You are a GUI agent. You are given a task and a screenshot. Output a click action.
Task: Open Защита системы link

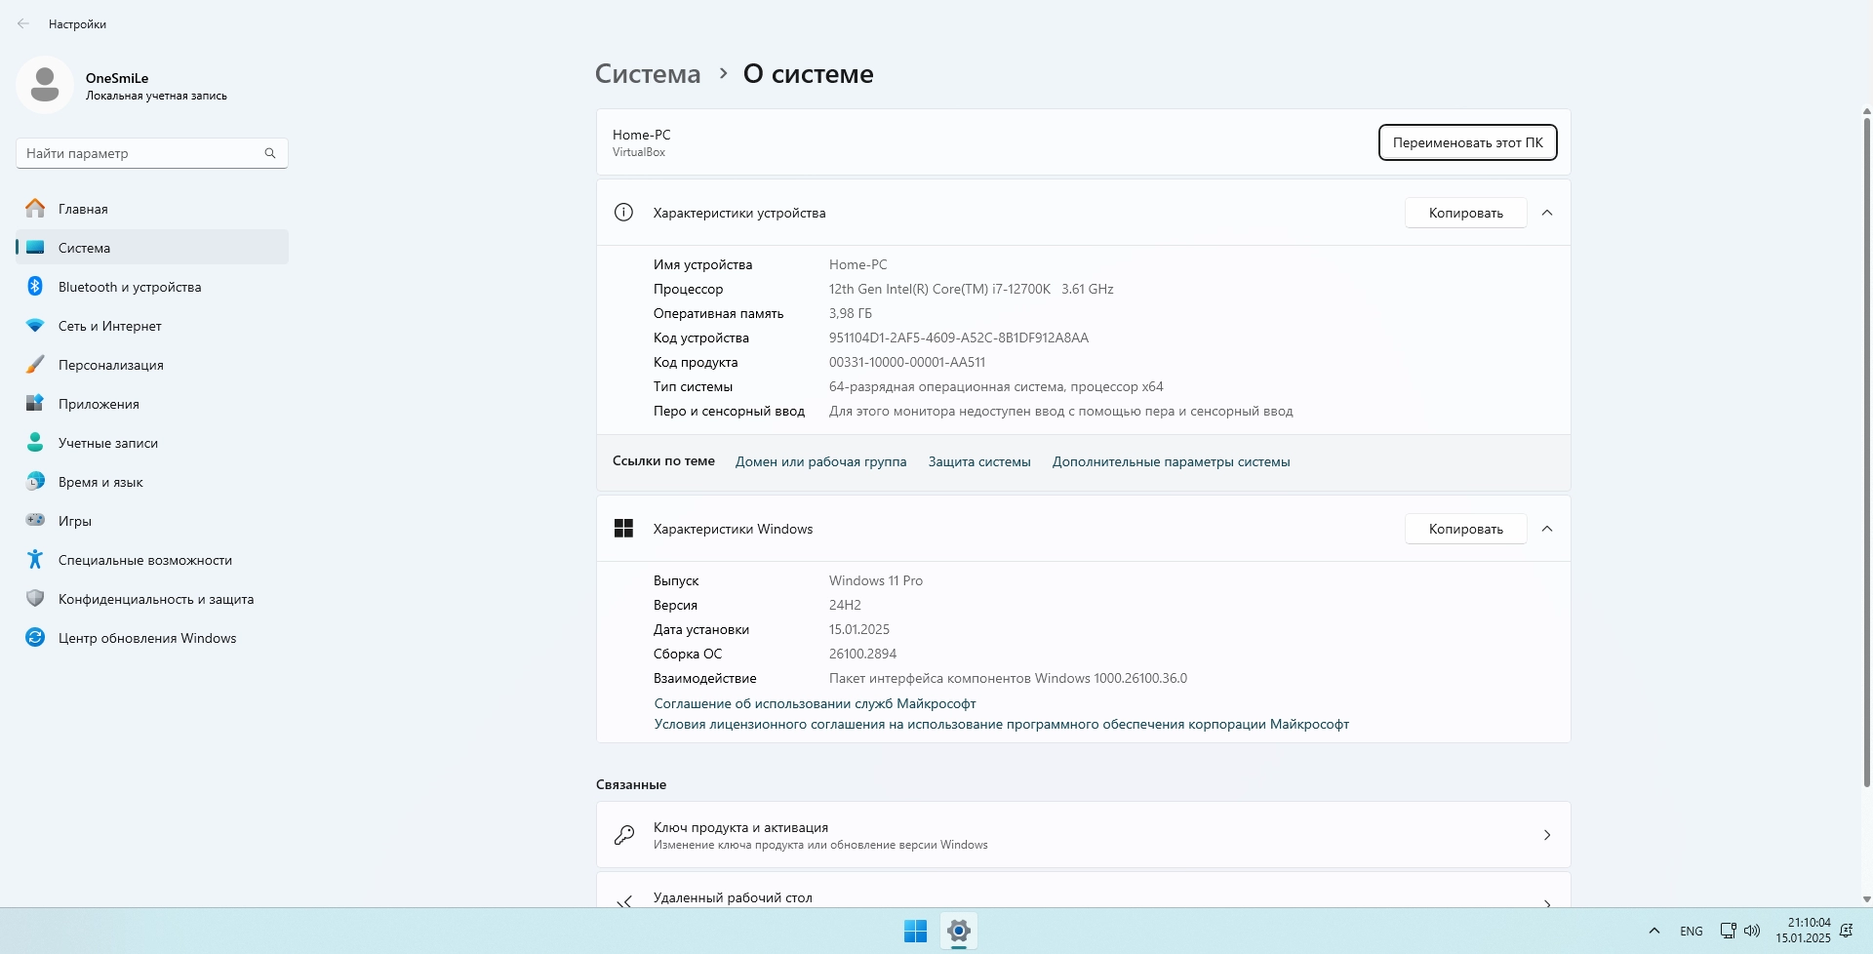tap(979, 461)
